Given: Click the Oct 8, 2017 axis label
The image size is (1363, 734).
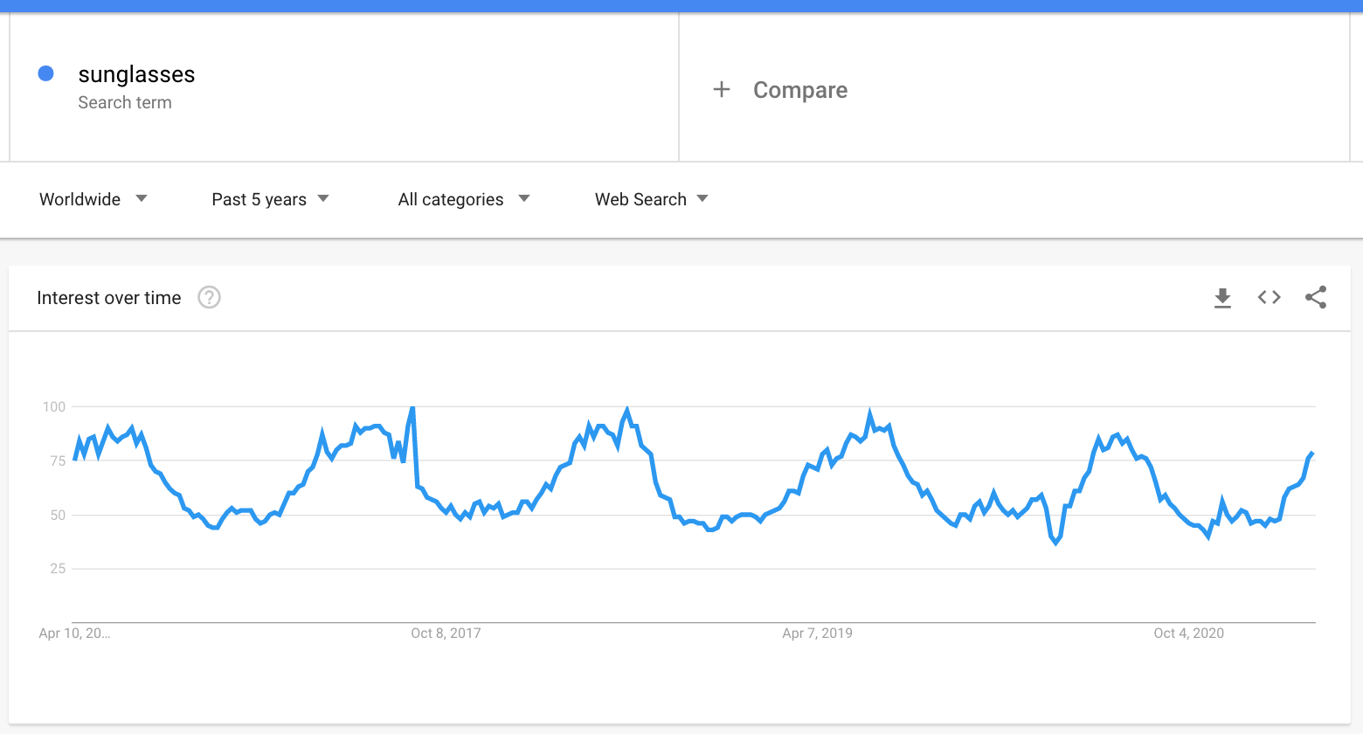Looking at the screenshot, I should pyautogui.click(x=446, y=634).
